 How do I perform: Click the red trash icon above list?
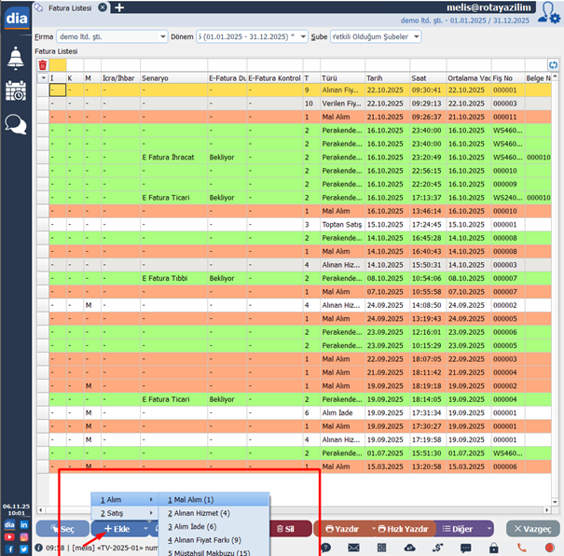pyautogui.click(x=42, y=64)
